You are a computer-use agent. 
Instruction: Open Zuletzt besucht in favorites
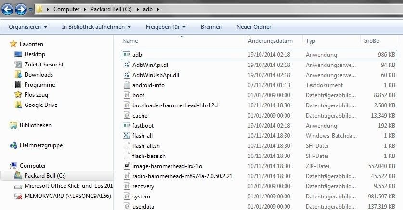coord(44,64)
